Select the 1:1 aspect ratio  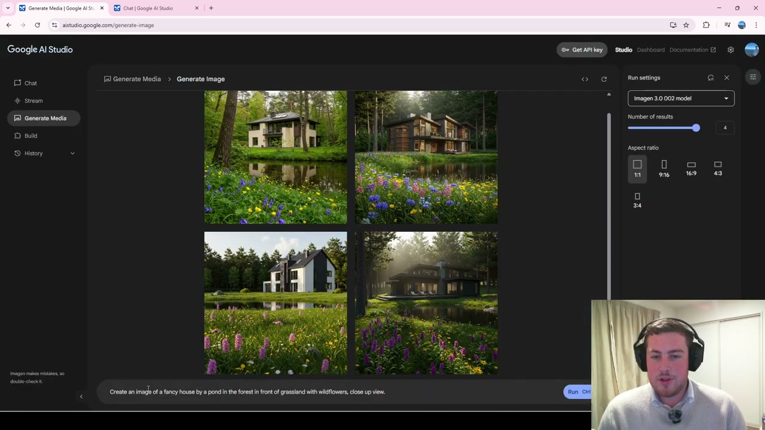click(x=637, y=168)
